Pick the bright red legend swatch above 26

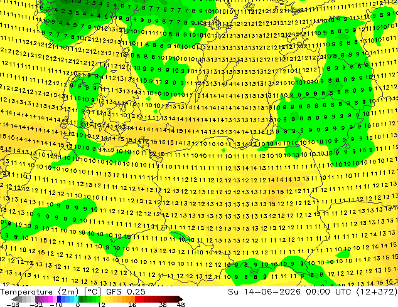(137, 299)
